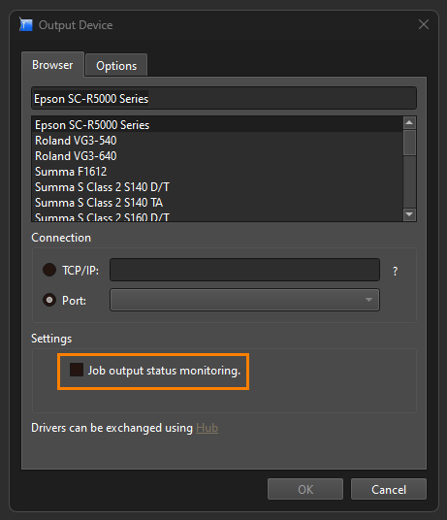Screen dimensions: 447x520
Task: Click the Cancel button
Action: [x=389, y=489]
